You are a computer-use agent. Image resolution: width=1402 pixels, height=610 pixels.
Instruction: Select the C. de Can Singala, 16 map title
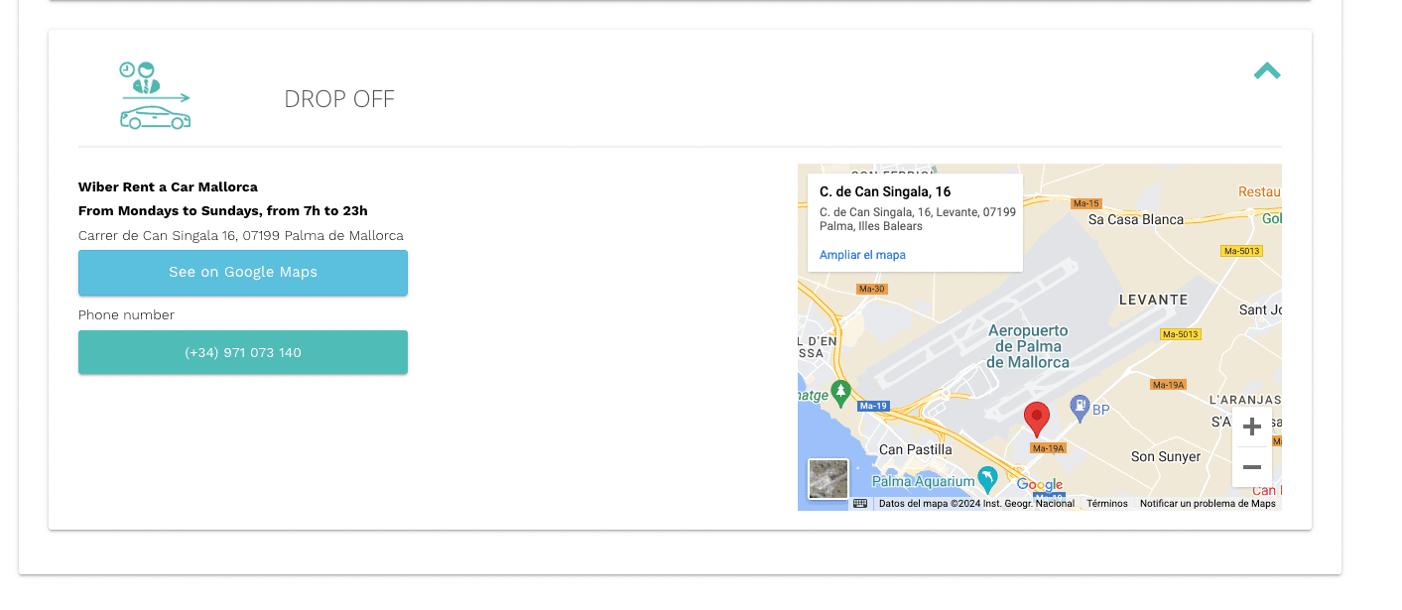coord(885,191)
